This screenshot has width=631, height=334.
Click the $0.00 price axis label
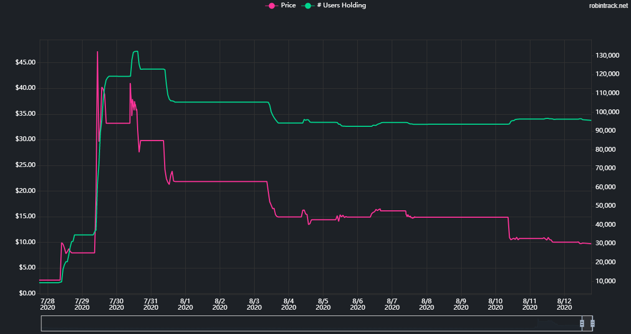27,293
